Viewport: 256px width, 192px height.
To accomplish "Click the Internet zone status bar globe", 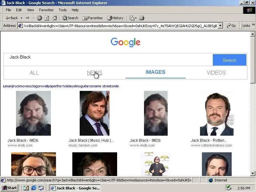I will 211,180.
